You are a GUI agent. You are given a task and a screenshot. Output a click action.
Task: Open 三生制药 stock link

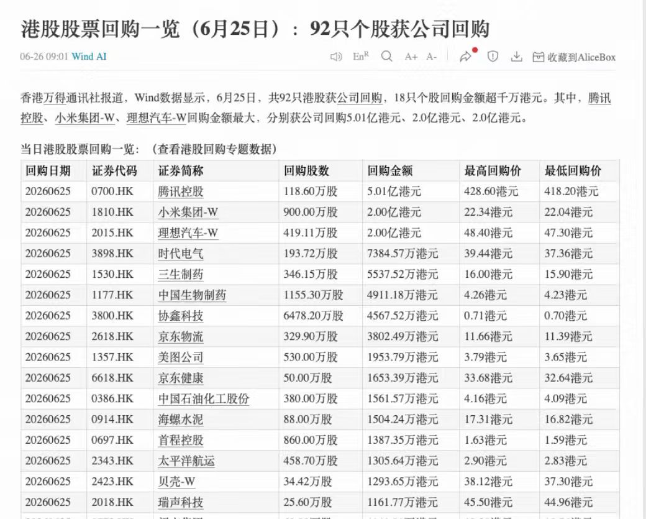[x=181, y=274]
